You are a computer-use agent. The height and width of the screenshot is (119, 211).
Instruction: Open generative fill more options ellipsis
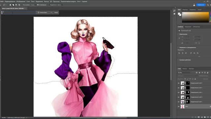tap(51, 13)
